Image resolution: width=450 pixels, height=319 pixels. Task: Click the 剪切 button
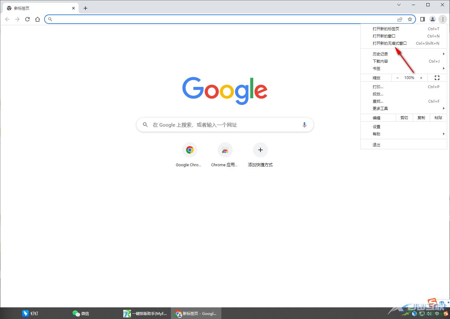(404, 117)
